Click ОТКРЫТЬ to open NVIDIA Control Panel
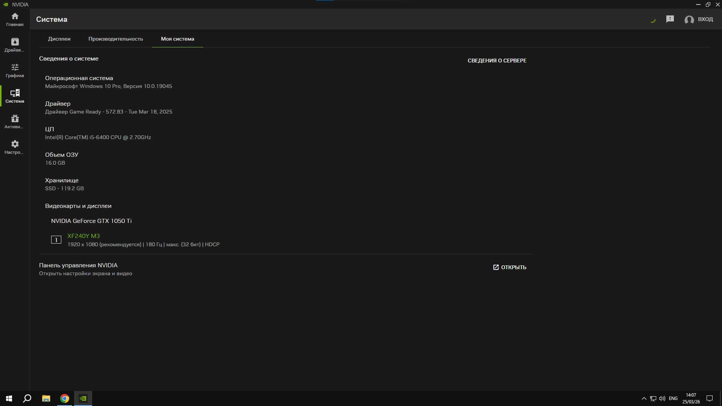The width and height of the screenshot is (722, 406). click(x=510, y=267)
